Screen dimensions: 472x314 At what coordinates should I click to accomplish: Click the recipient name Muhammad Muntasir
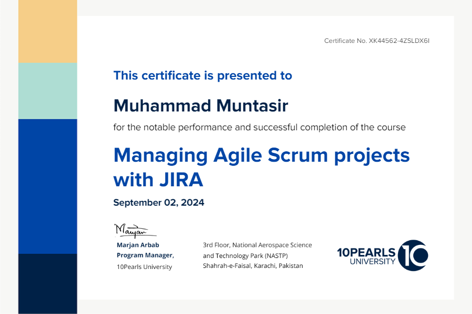click(201, 106)
